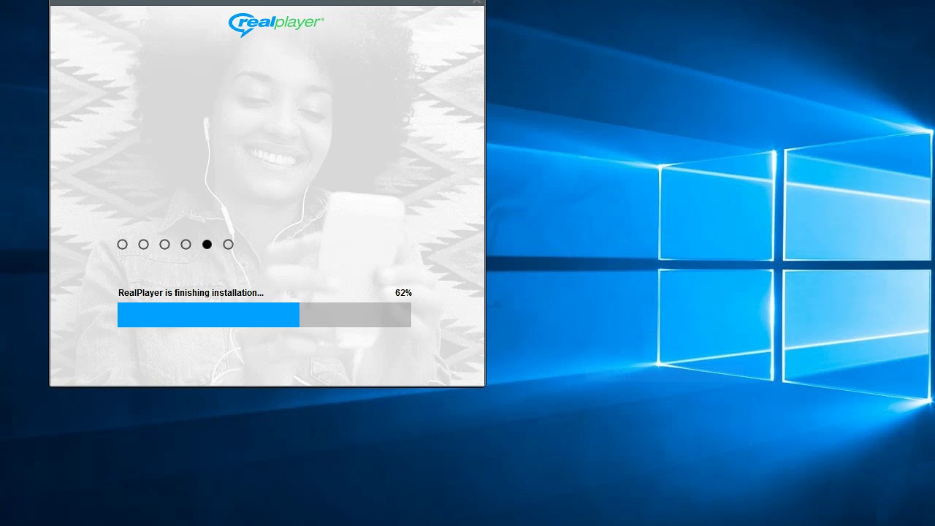Select the third slide indicator dot
This screenshot has height=526, width=935.
tap(164, 245)
